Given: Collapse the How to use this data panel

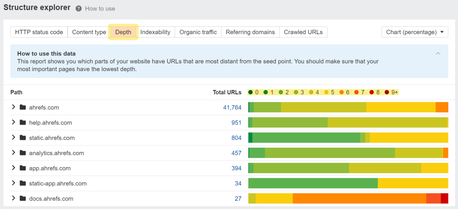Looking at the screenshot, I should click(438, 53).
